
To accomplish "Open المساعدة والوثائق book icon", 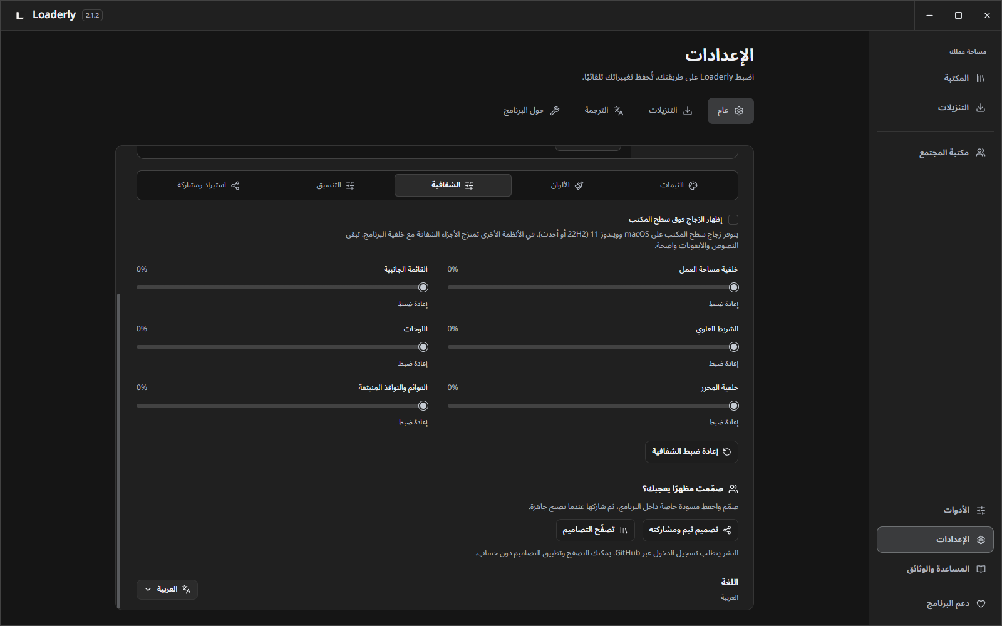I will click(981, 569).
